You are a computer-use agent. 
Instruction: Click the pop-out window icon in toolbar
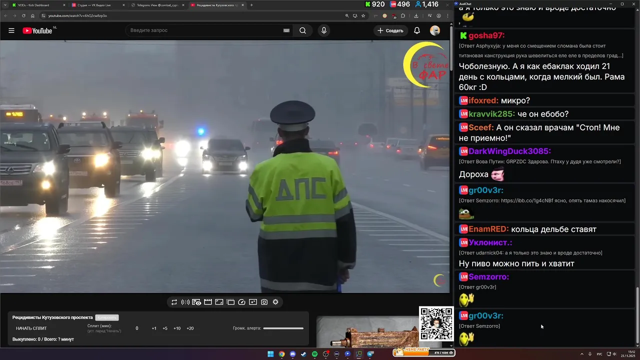coord(230,302)
